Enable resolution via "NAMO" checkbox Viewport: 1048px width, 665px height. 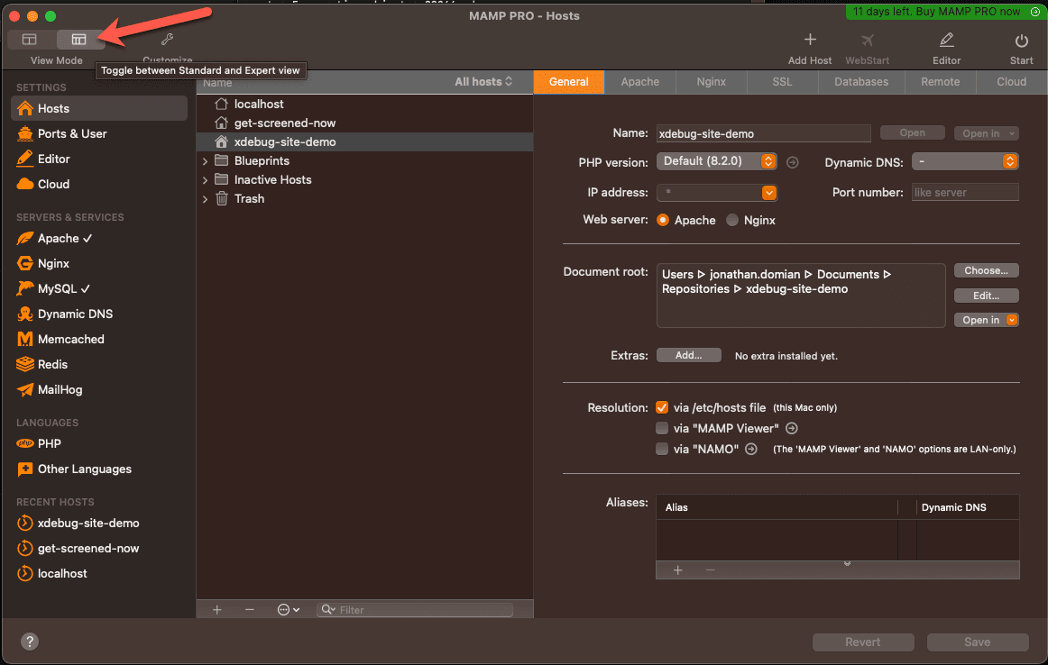click(x=662, y=449)
